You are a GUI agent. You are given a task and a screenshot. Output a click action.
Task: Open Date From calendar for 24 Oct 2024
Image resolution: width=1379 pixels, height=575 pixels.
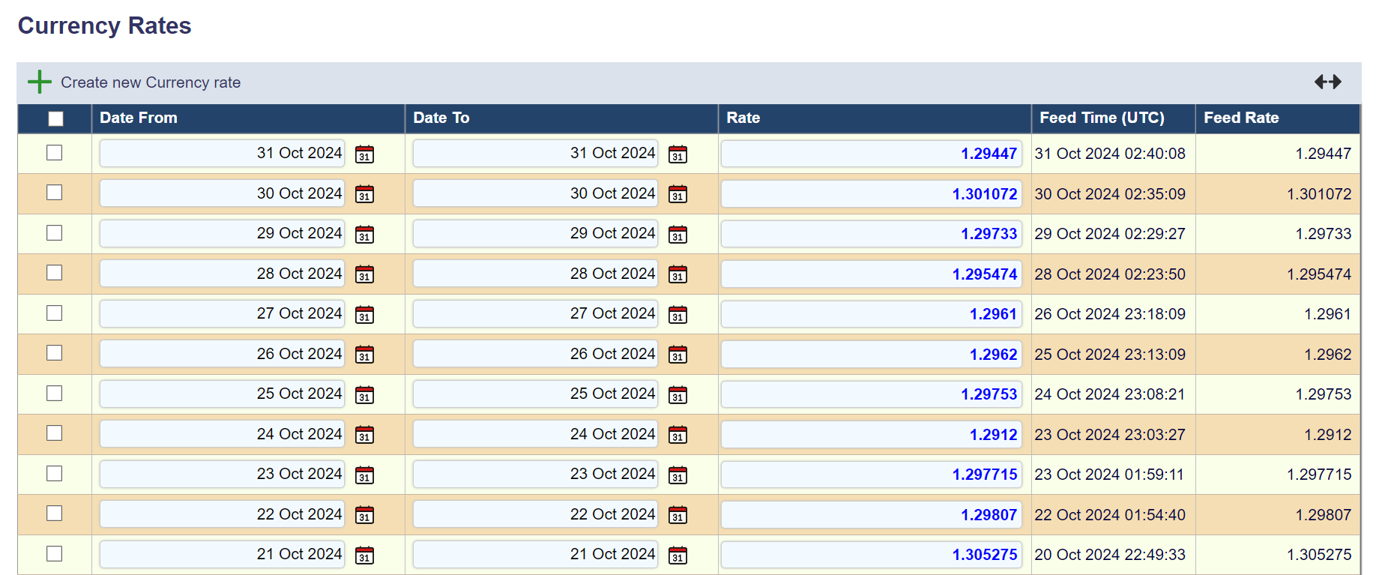(364, 435)
